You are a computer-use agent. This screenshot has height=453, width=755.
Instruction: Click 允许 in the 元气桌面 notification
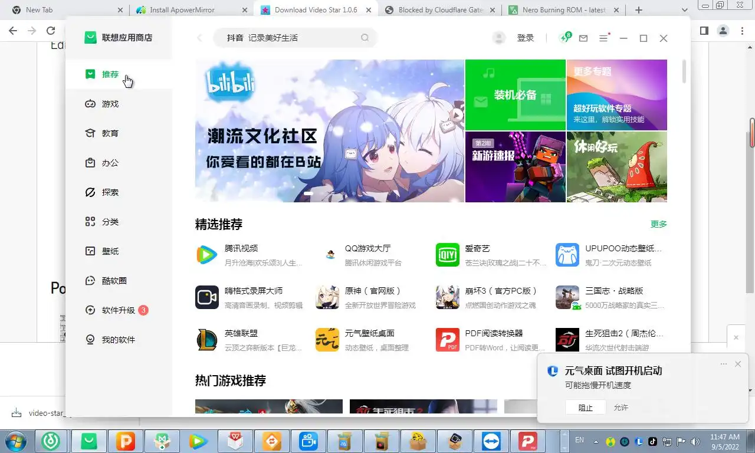621,408
